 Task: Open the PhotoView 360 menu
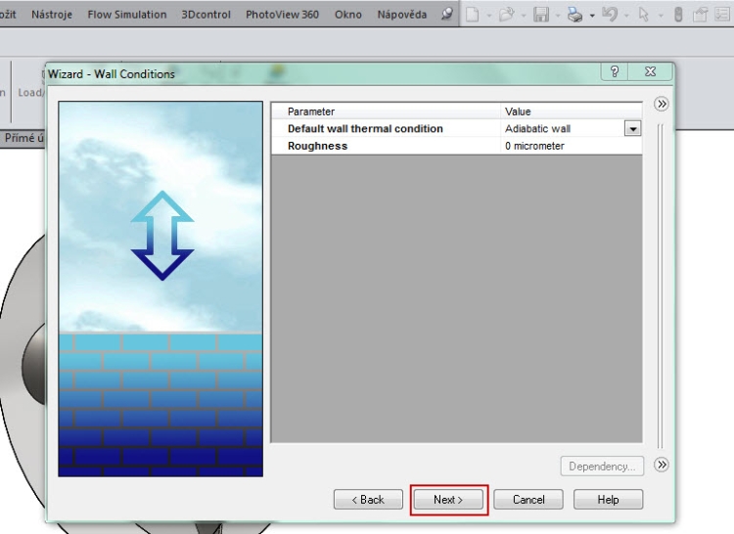click(x=282, y=15)
